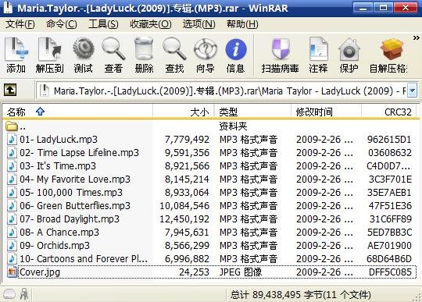Select file 07- Broad Daylight.mp3

click(x=70, y=219)
